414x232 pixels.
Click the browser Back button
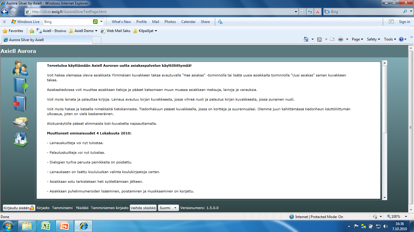5,11
